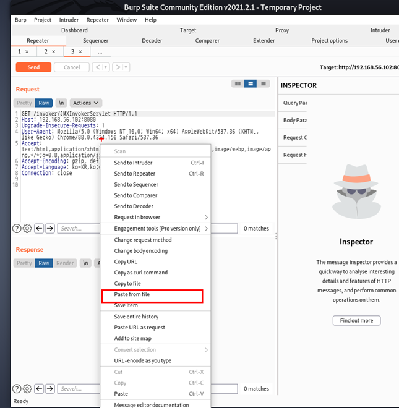Image resolution: width=399 pixels, height=408 pixels.
Task: Toggle Pretty view for the Response
Action: (x=24, y=263)
